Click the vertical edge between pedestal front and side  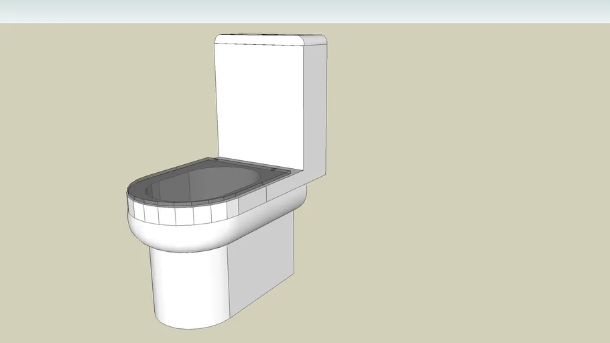229,281
